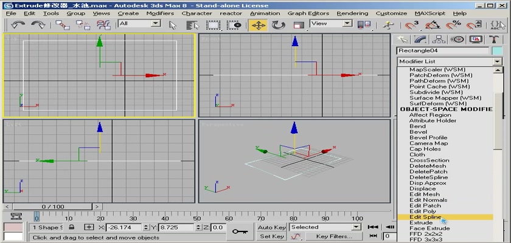Click the Key Filters... button

pyautogui.click(x=334, y=236)
